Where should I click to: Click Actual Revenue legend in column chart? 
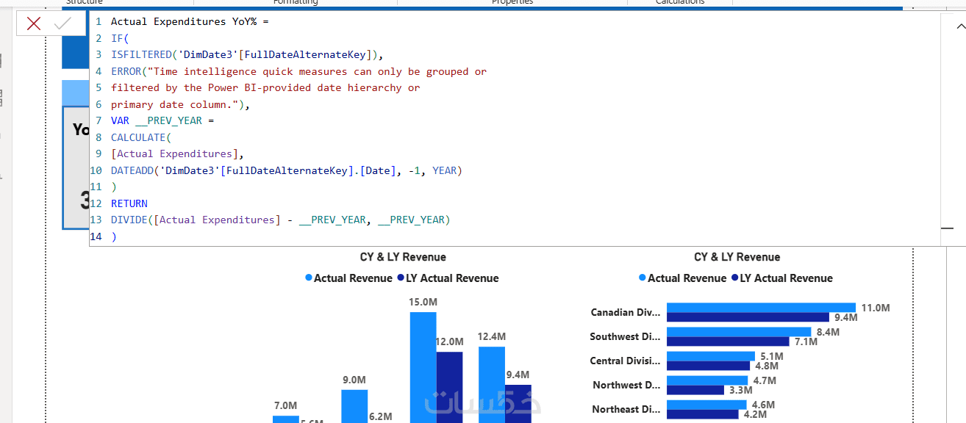[x=348, y=278]
